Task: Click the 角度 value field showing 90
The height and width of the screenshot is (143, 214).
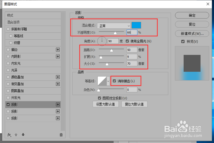Action: point(113,41)
